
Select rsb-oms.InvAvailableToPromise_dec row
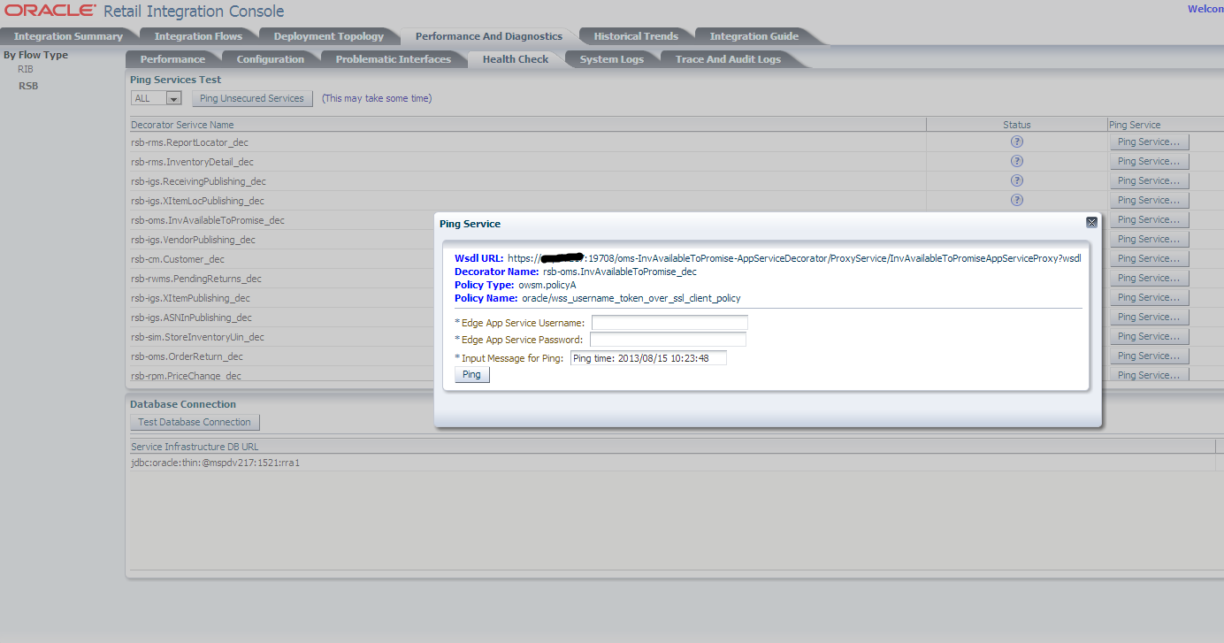click(x=208, y=220)
